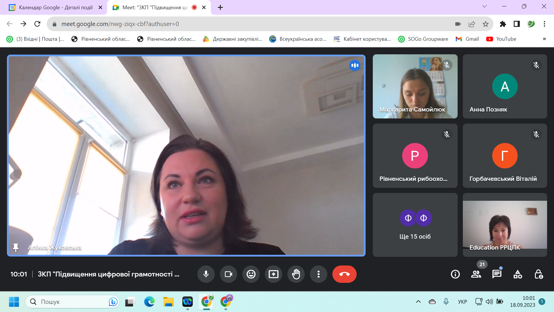554x312 pixels.
Task: Raise hand using the hand button
Action: click(296, 274)
